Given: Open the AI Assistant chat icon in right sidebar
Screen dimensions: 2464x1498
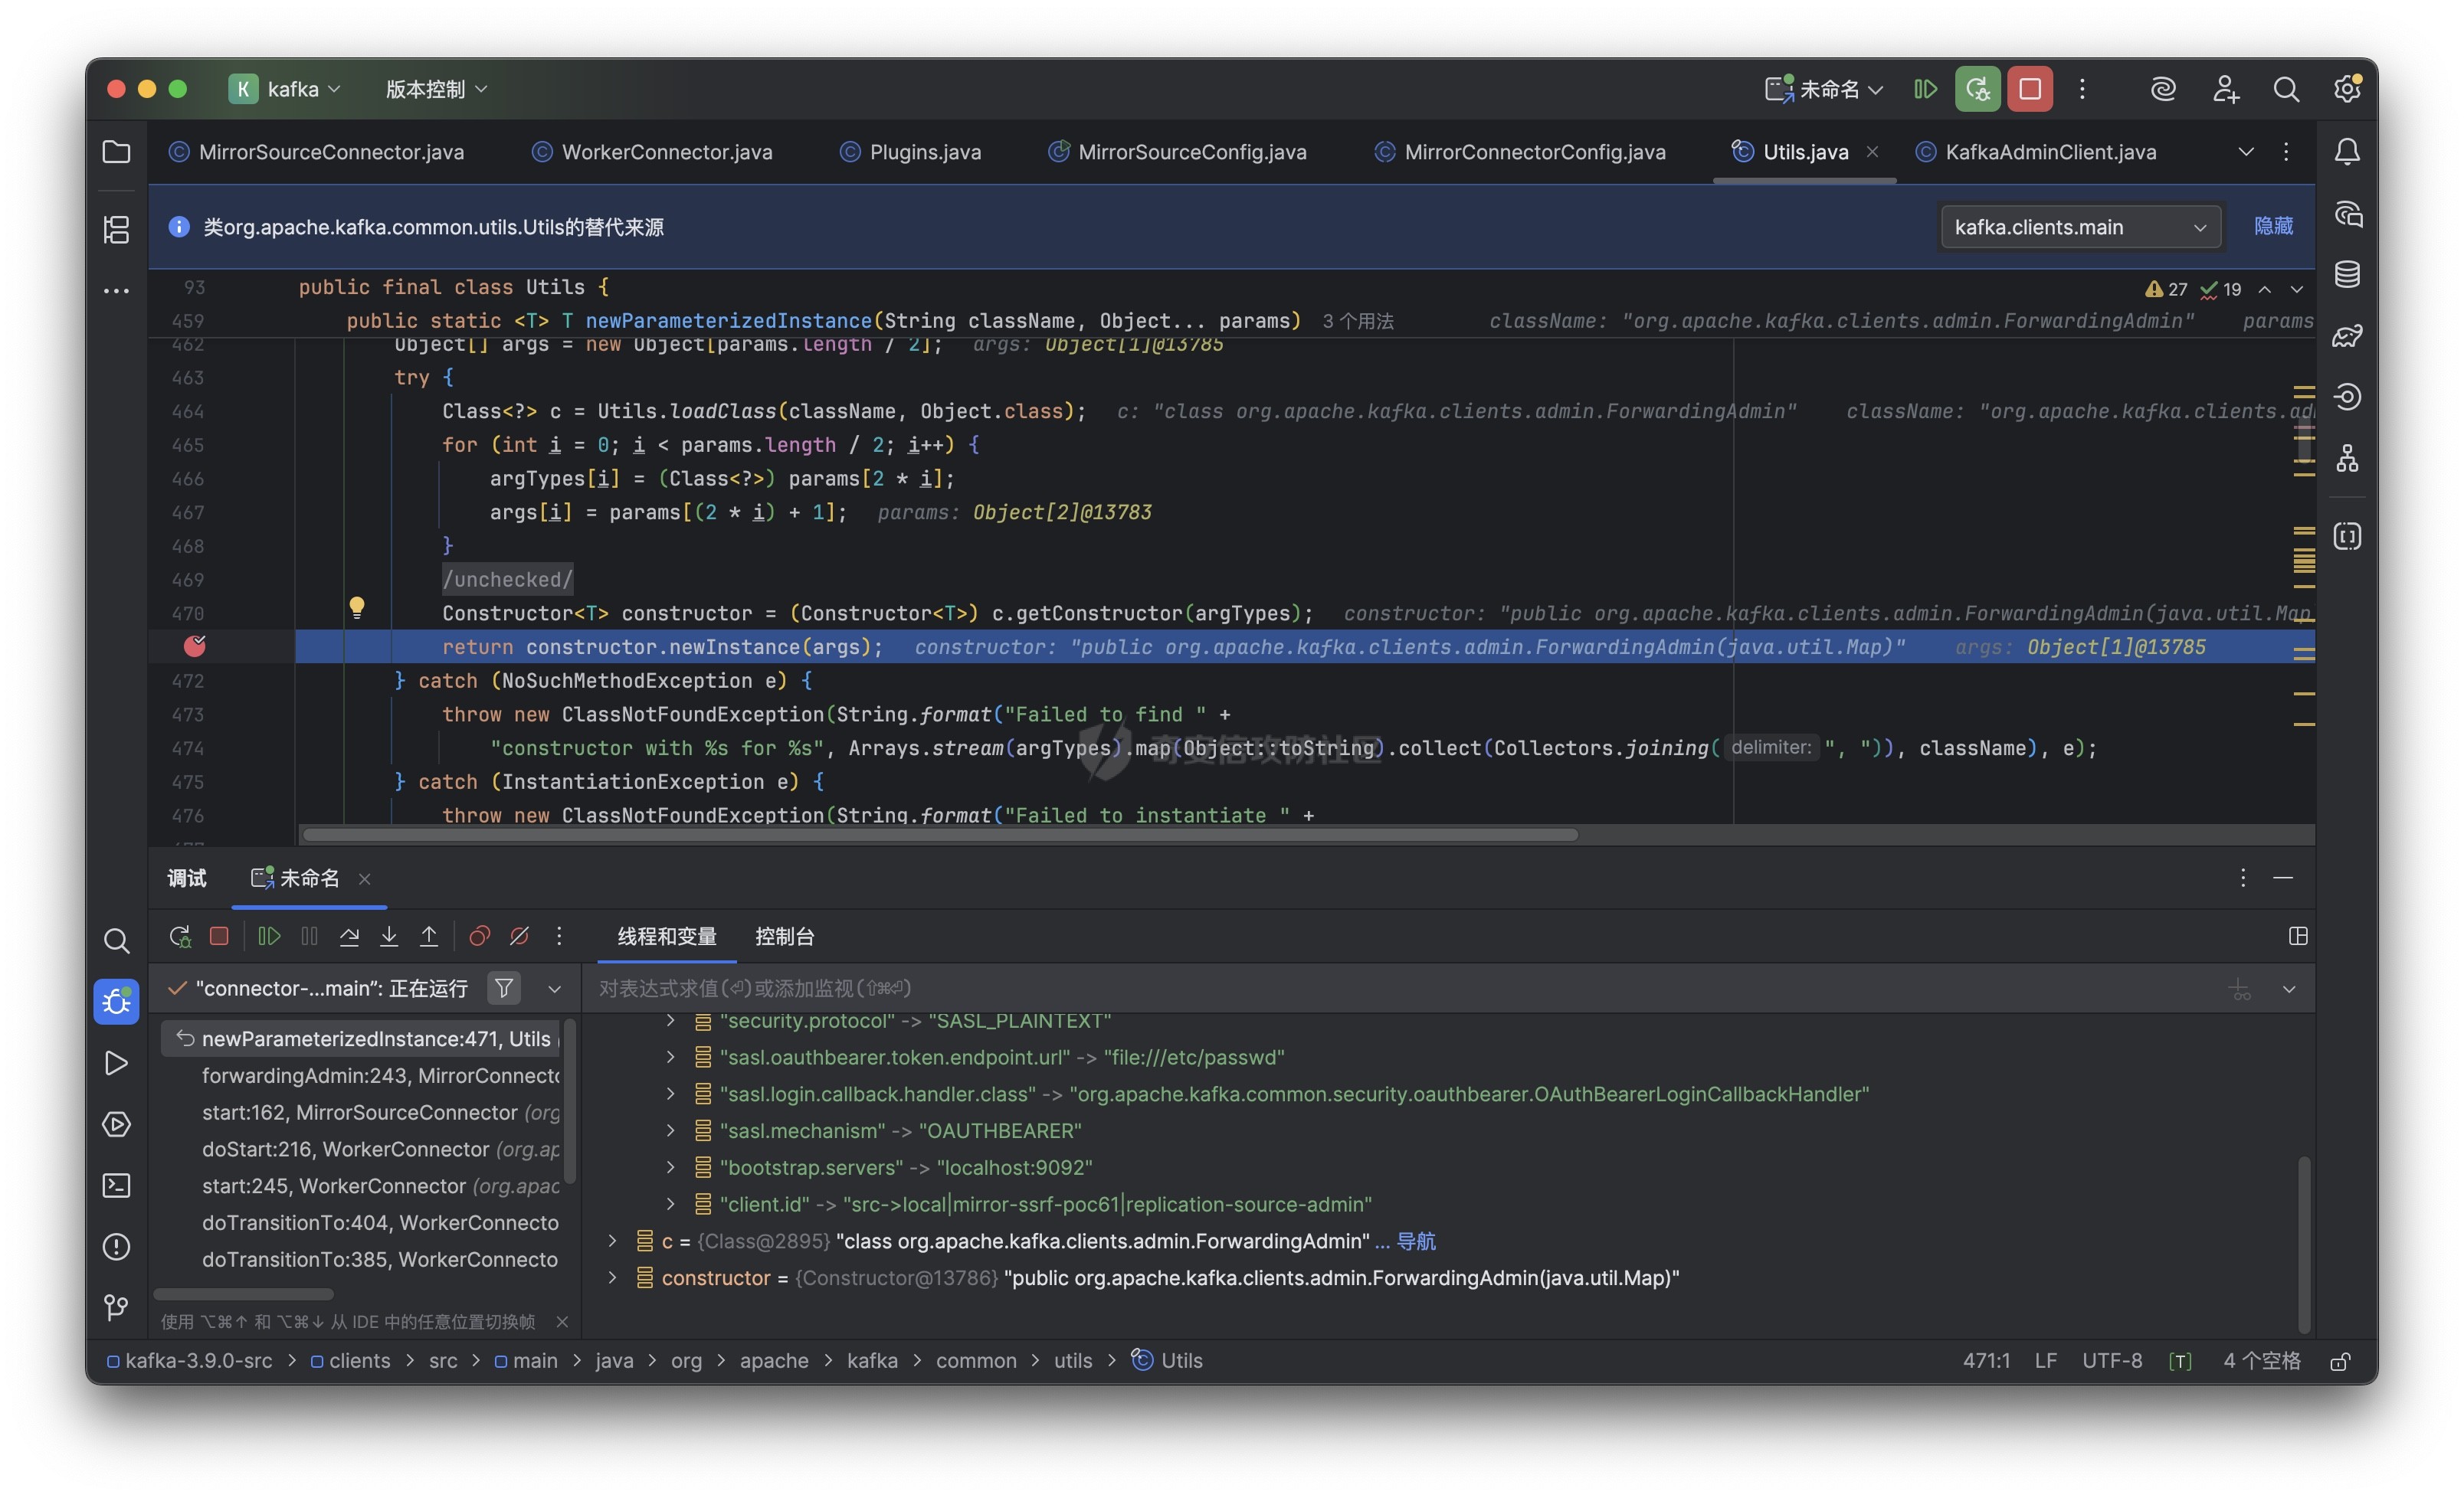Looking at the screenshot, I should click(x=2347, y=214).
